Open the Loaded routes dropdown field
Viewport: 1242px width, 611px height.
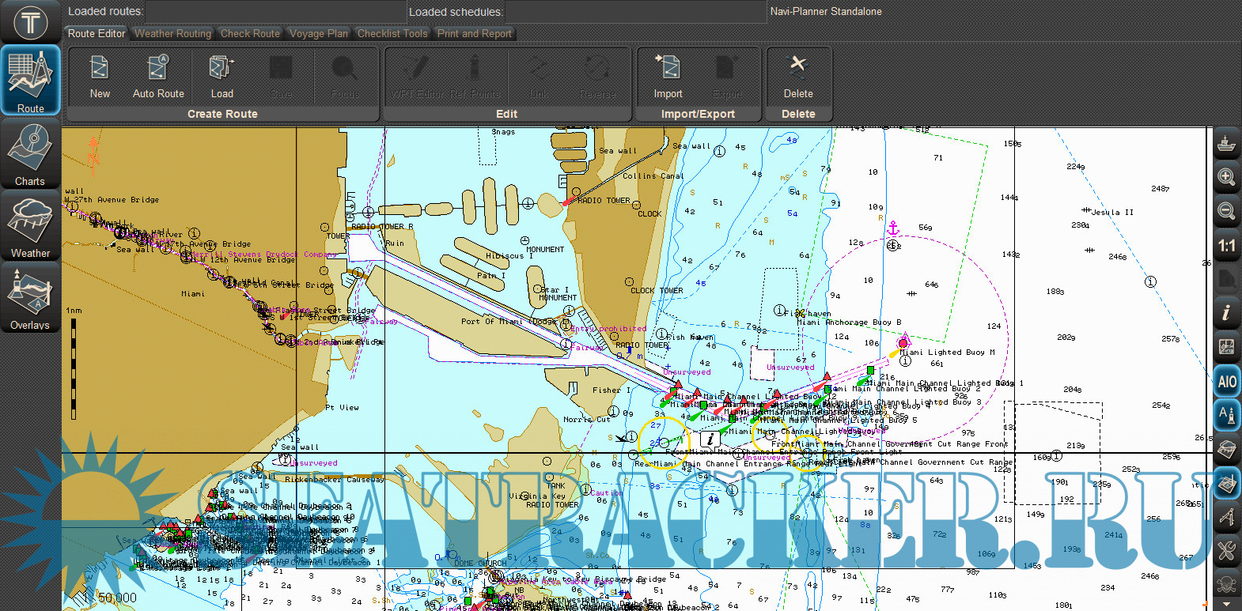(275, 12)
